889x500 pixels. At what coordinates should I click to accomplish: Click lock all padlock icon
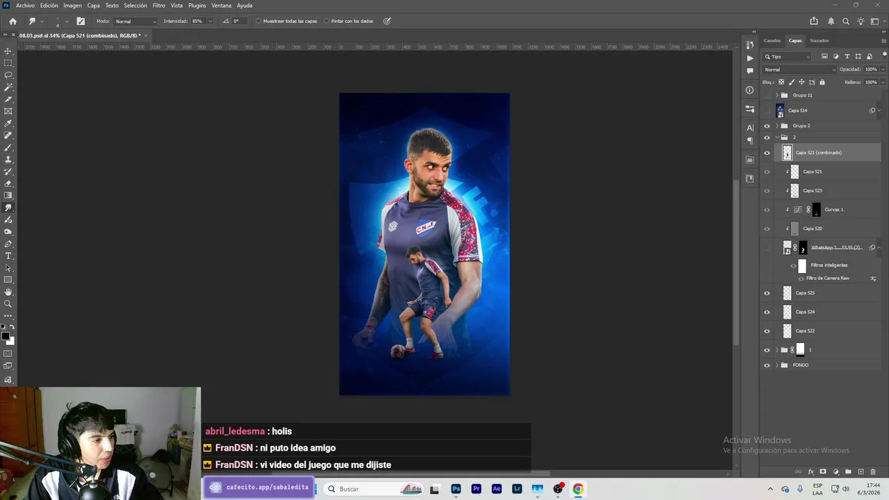[x=822, y=82]
